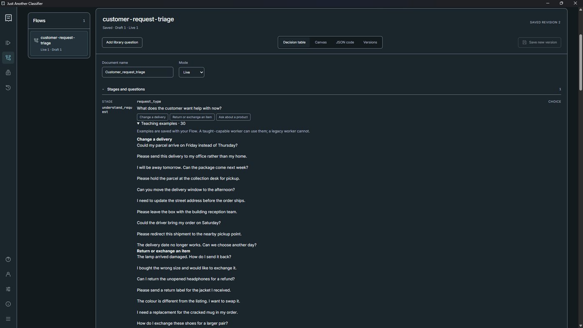Open the settings sliders icon
Image resolution: width=583 pixels, height=328 pixels.
click(x=8, y=289)
